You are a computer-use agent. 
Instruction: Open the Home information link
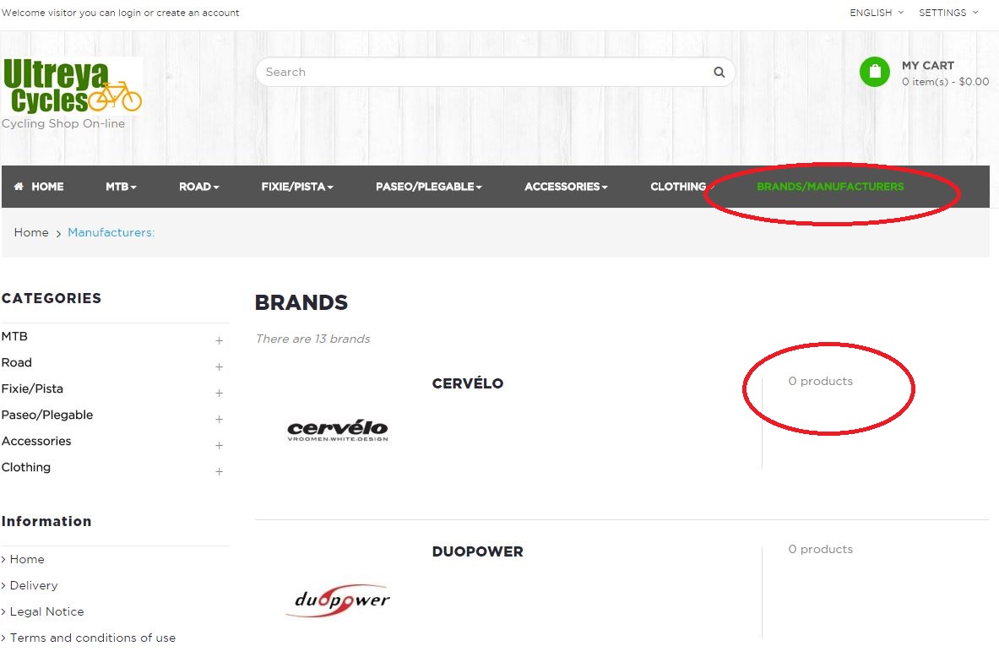pos(27,560)
